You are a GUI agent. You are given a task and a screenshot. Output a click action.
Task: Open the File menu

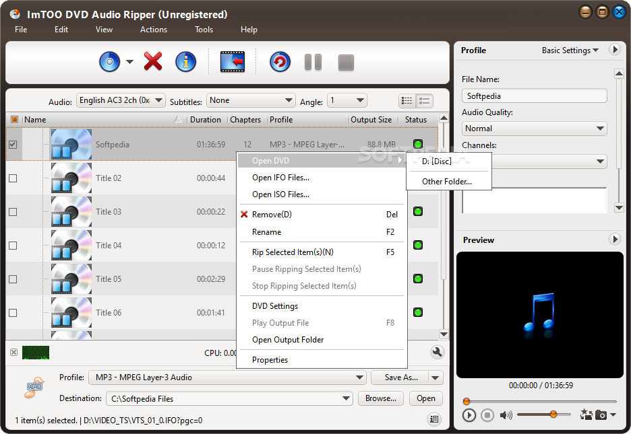tap(21, 30)
